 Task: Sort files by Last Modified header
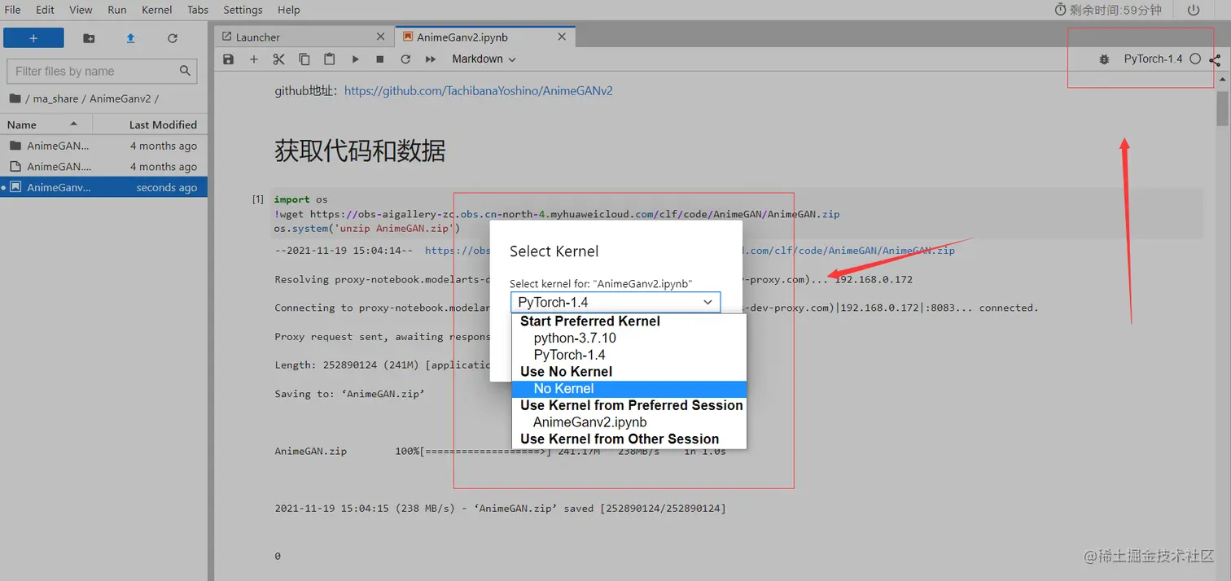coord(151,124)
